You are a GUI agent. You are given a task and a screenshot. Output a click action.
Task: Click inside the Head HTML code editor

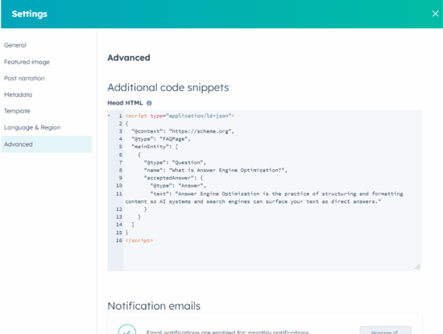point(264,191)
